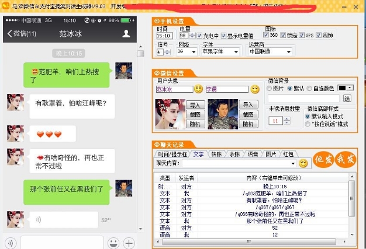Click emoji picker next to 范冰冰 name field
366x249 pixels.
pyautogui.click(x=198, y=89)
